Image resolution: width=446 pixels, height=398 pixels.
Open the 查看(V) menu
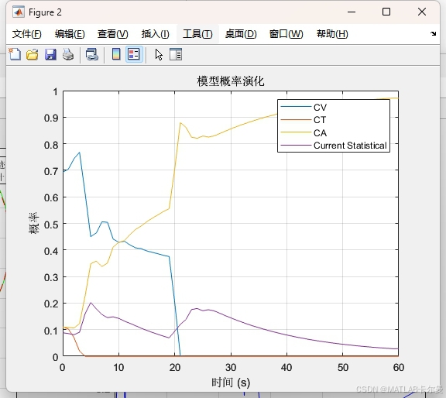click(112, 34)
